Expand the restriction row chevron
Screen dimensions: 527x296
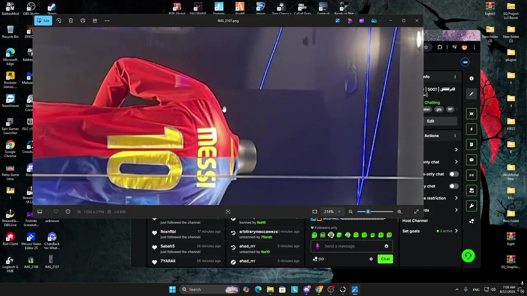pos(456,198)
